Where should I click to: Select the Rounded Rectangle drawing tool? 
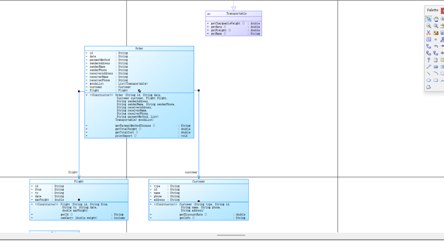point(436,80)
